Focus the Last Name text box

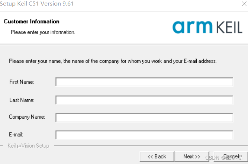pos(144,100)
